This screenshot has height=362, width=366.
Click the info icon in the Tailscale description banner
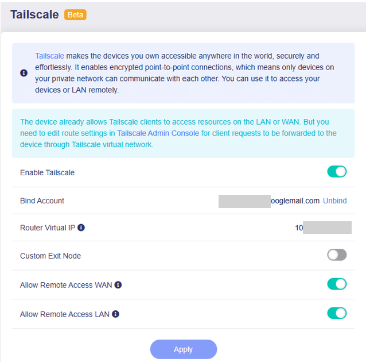coord(24,73)
